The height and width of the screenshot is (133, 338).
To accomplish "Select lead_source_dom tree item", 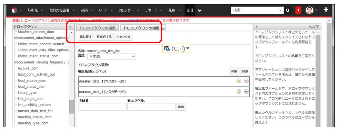I will coord(32,80).
